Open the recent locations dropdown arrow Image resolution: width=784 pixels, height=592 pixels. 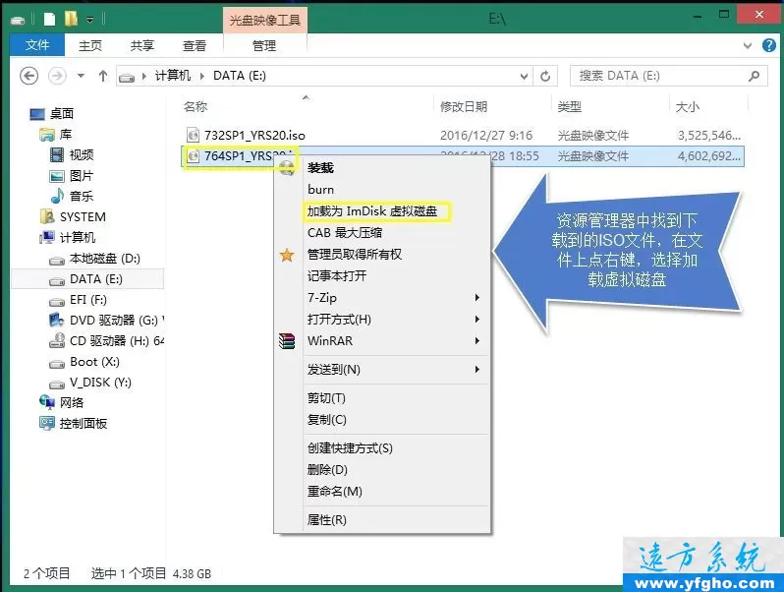pyautogui.click(x=81, y=76)
